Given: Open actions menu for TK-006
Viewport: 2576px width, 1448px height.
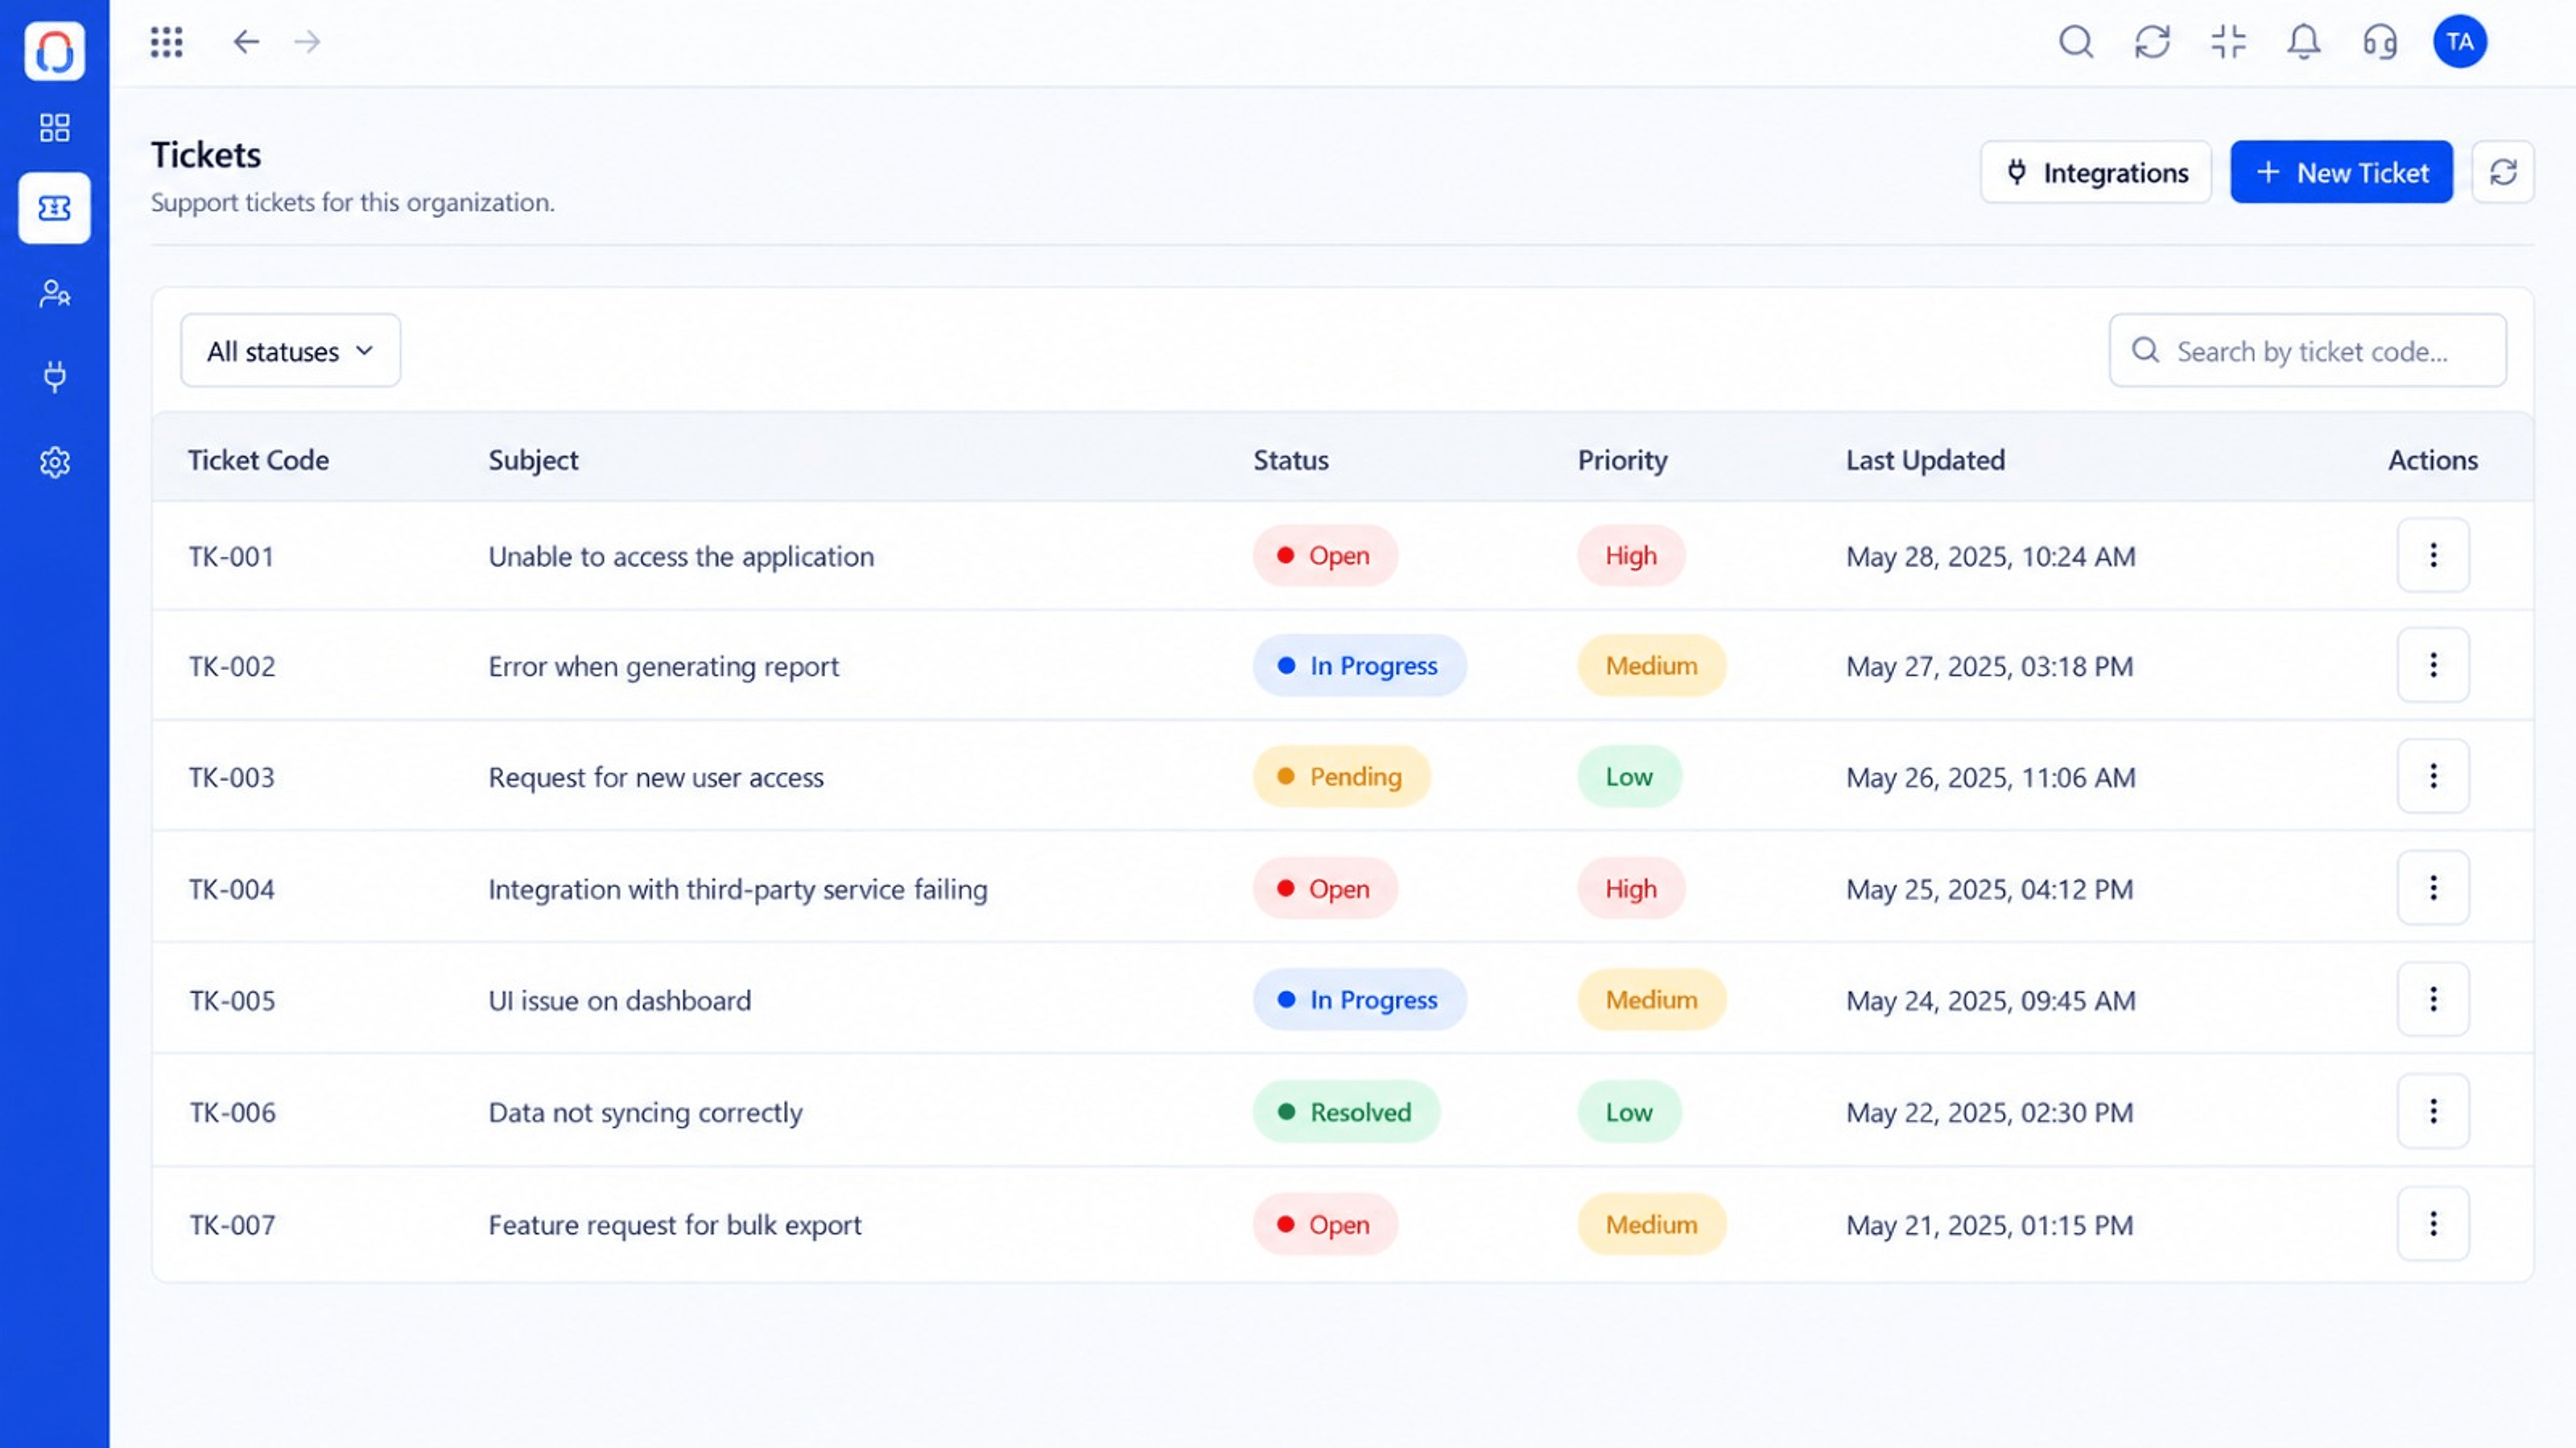Looking at the screenshot, I should click(x=2433, y=1111).
